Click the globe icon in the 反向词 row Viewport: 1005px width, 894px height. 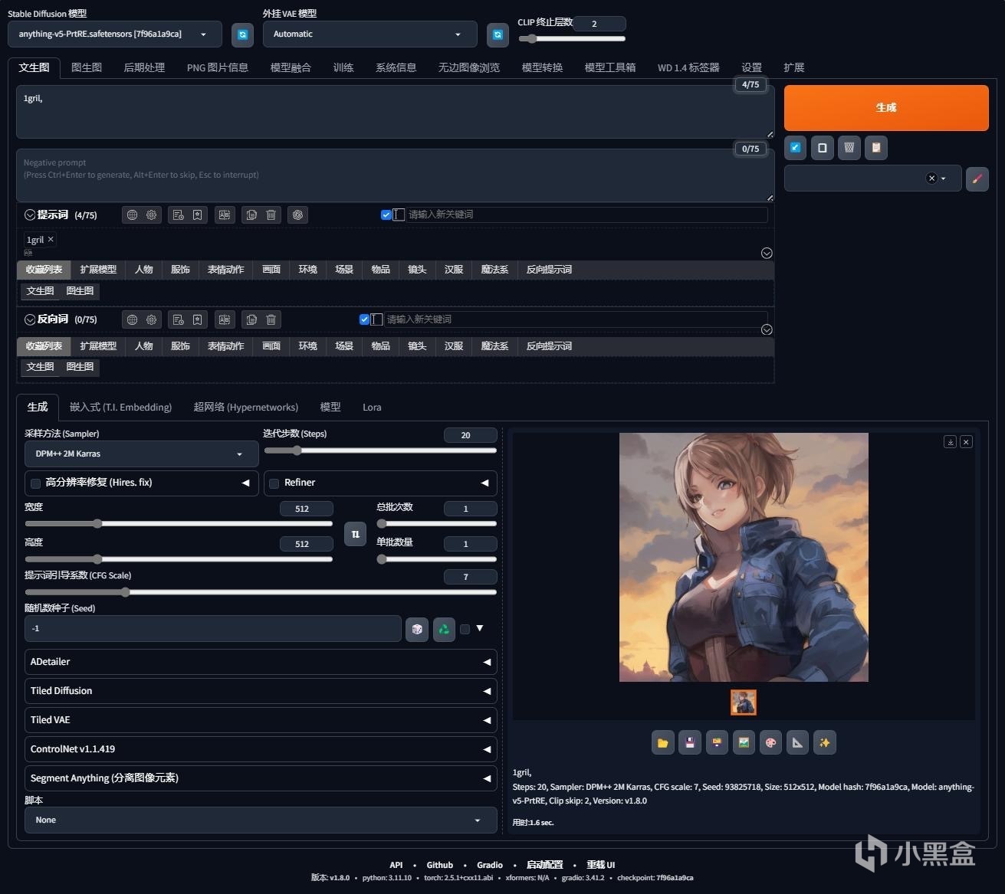click(132, 319)
